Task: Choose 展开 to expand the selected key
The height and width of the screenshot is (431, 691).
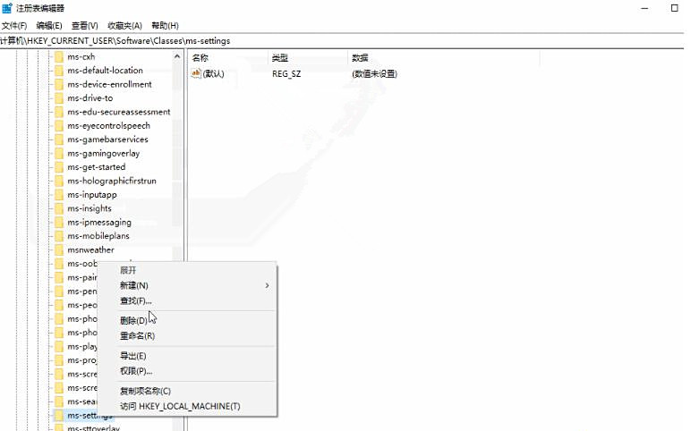Action: (128, 270)
